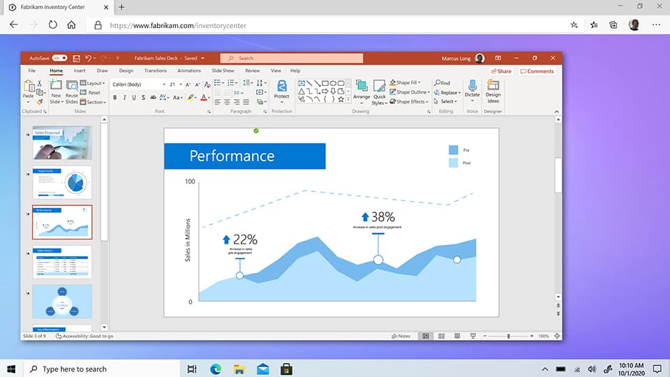Toggle Bold formatting
670x377 pixels.
click(115, 98)
